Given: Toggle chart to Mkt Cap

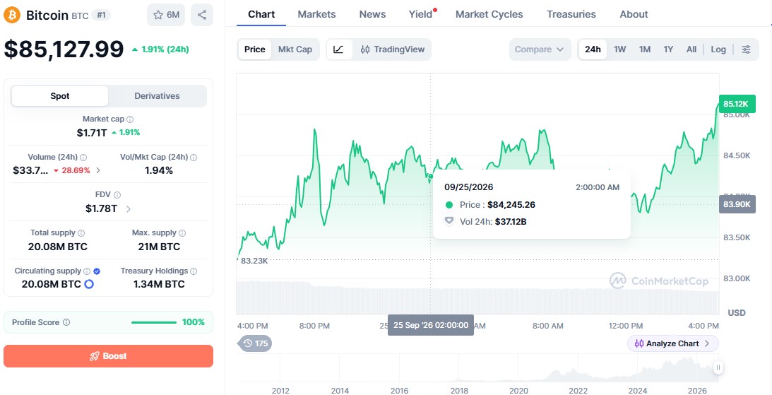Looking at the screenshot, I should point(295,49).
